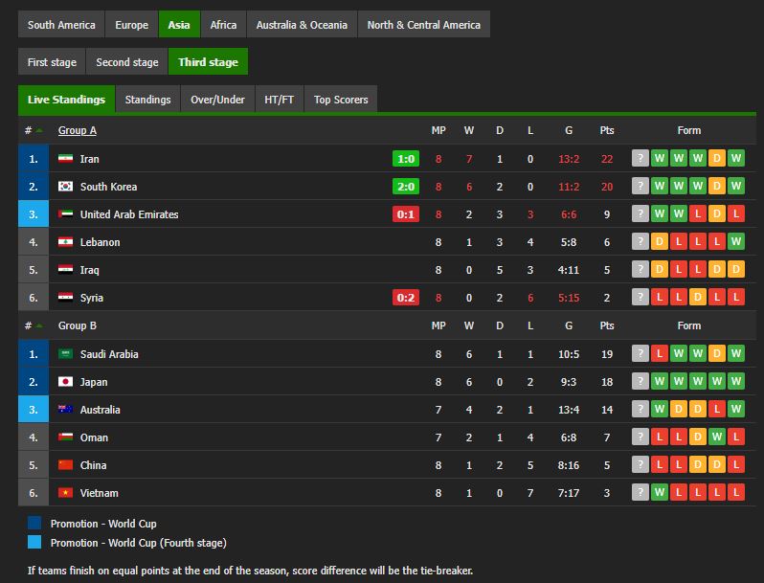Click Iran flag icon

(65, 158)
